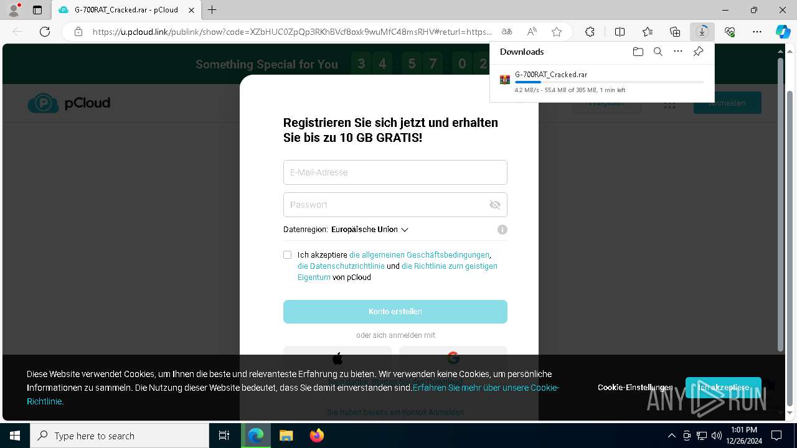Viewport: 797px width, 448px height.
Task: Sign up with Google button
Action: pyautogui.click(x=453, y=358)
